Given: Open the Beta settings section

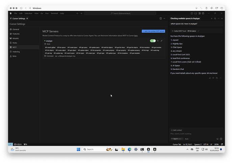Looking at the screenshot, I should (x=13, y=56).
